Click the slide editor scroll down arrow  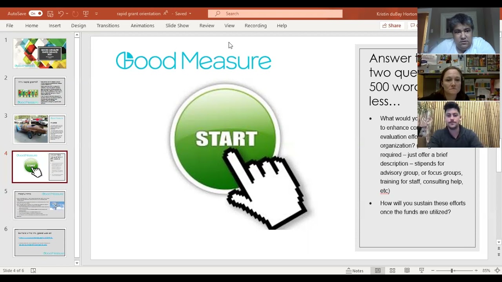pyautogui.click(x=499, y=242)
